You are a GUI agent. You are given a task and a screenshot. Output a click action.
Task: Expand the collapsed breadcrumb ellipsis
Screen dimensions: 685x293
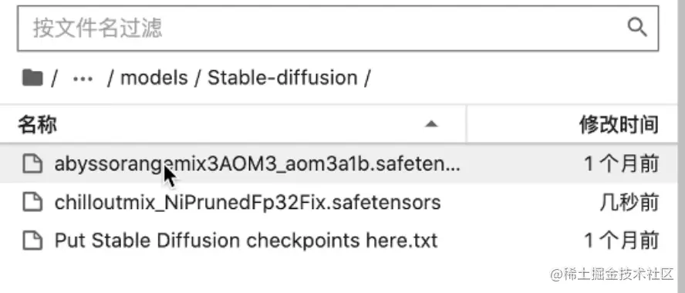(x=83, y=79)
